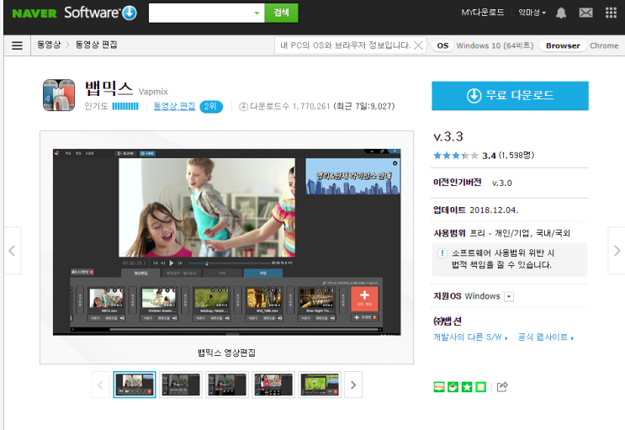This screenshot has height=430, width=625.
Task: Select the first screenshot thumbnail
Action: click(135, 385)
